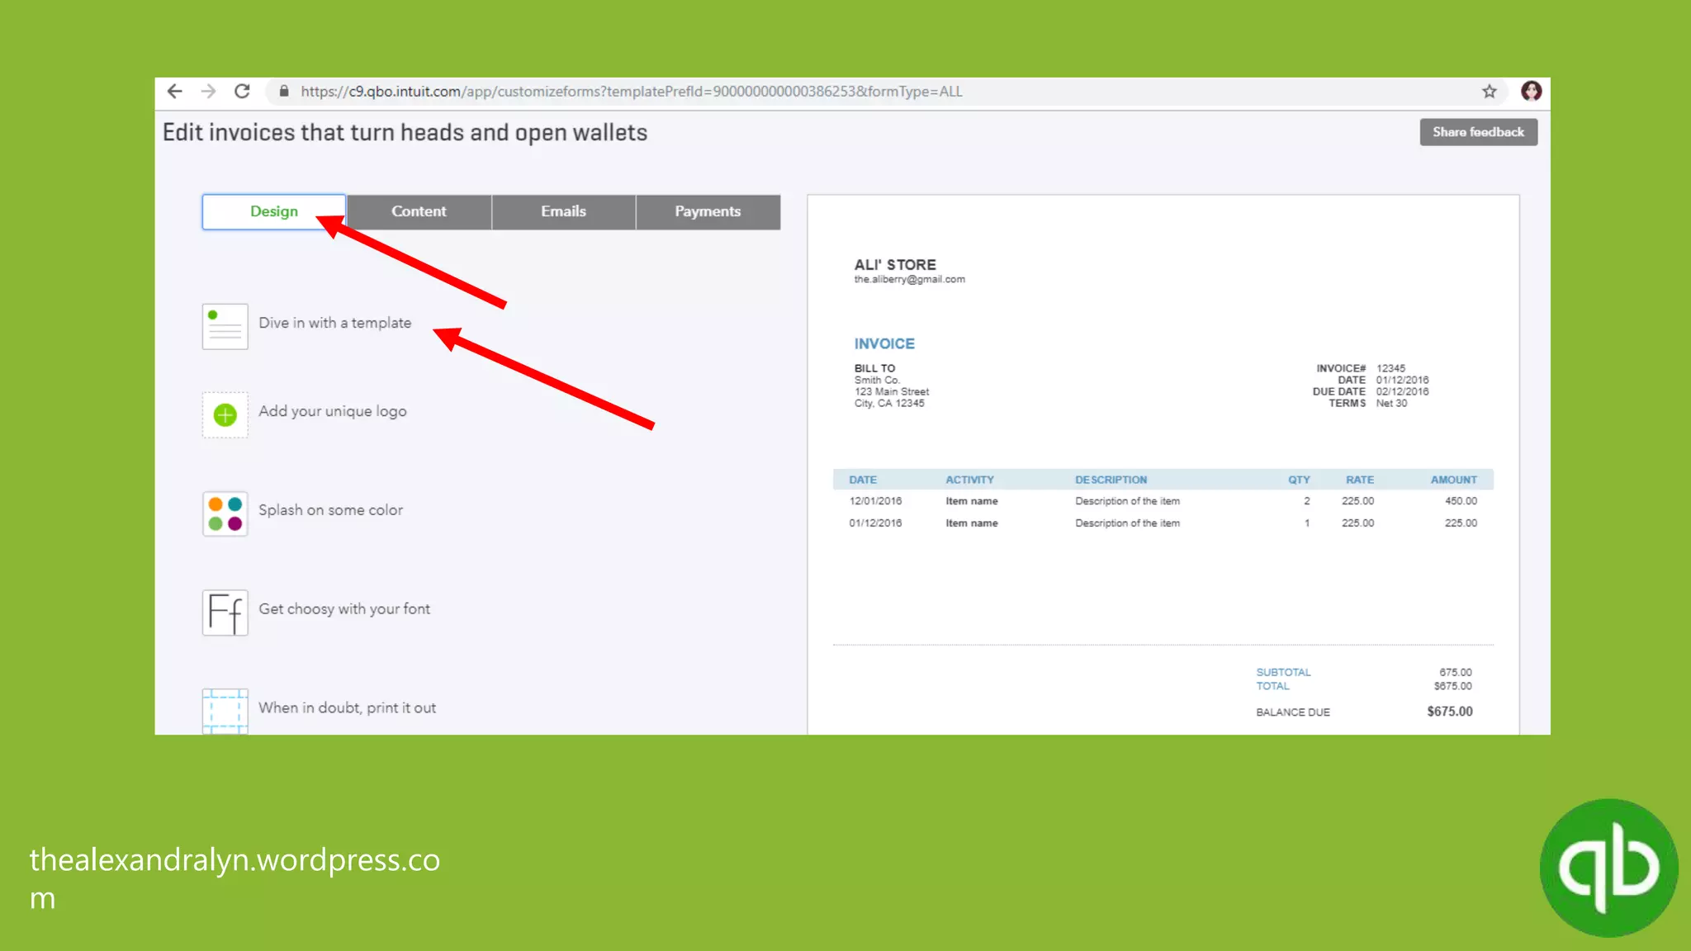
Task: Switch to the Content tab
Action: pyautogui.click(x=419, y=211)
